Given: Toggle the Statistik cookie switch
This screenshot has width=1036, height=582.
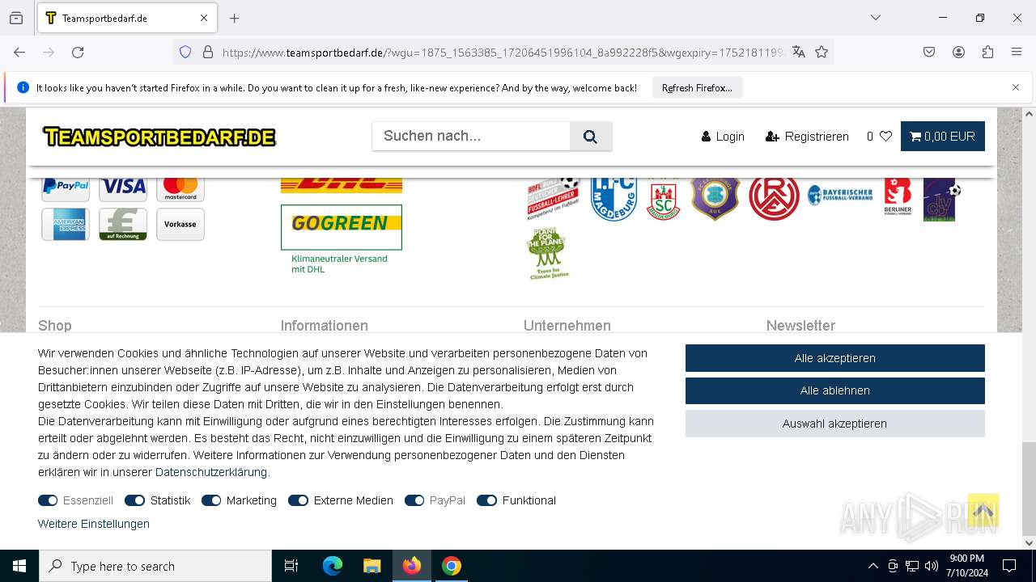Looking at the screenshot, I should tap(134, 500).
